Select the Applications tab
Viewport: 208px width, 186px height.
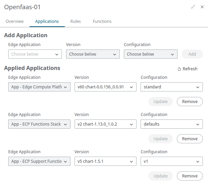[x=47, y=21]
